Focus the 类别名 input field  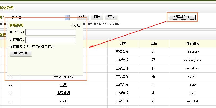51,32
